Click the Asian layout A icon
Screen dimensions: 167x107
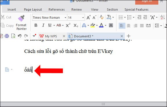coord(152,17)
